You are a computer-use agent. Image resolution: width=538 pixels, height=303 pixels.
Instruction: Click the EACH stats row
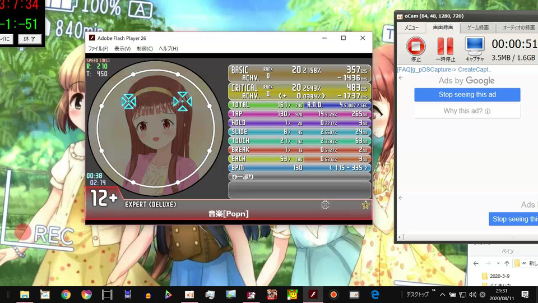click(x=299, y=159)
